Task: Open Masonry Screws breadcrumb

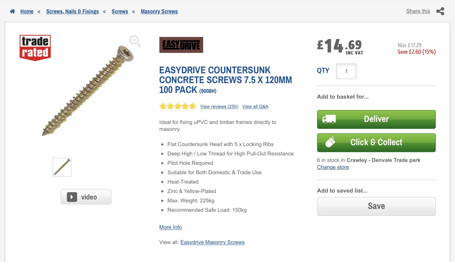Action: 159,11
